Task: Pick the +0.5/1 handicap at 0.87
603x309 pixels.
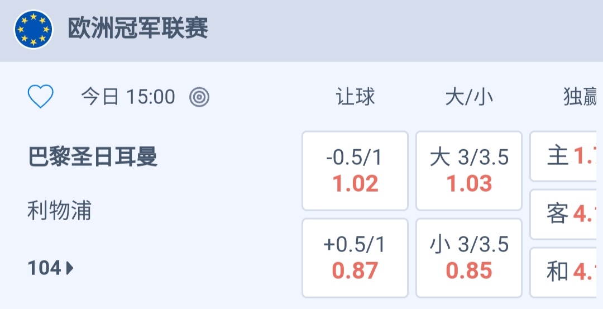Action: tap(355, 258)
